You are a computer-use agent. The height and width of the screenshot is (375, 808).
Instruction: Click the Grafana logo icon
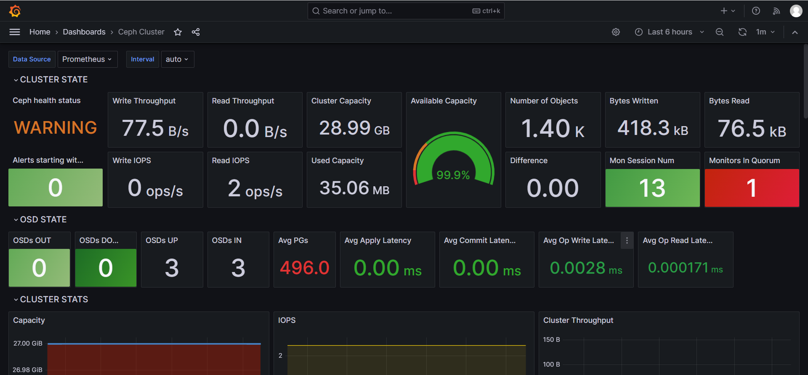(15, 11)
